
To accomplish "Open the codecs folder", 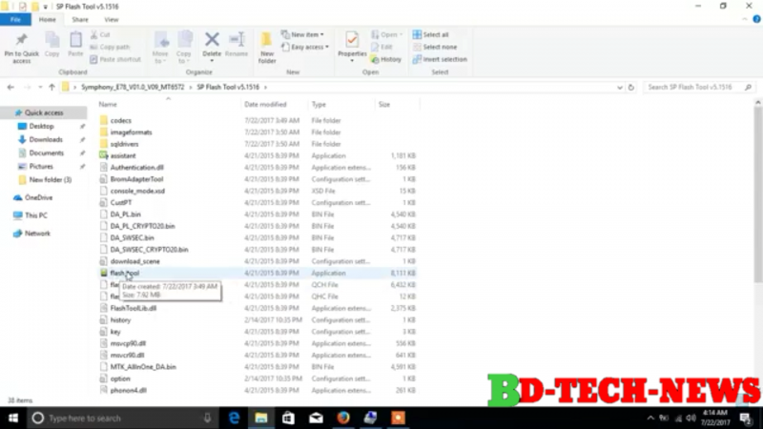I will pos(120,120).
